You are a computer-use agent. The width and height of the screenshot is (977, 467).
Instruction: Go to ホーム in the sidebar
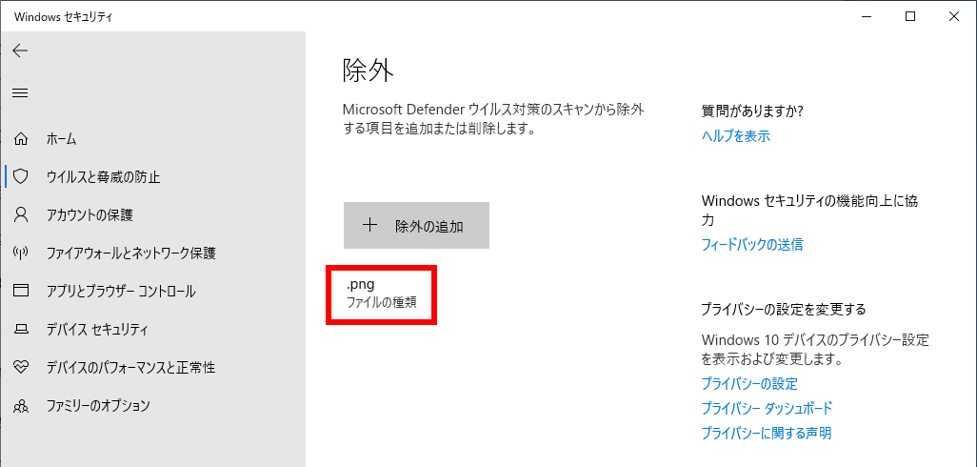[61, 139]
